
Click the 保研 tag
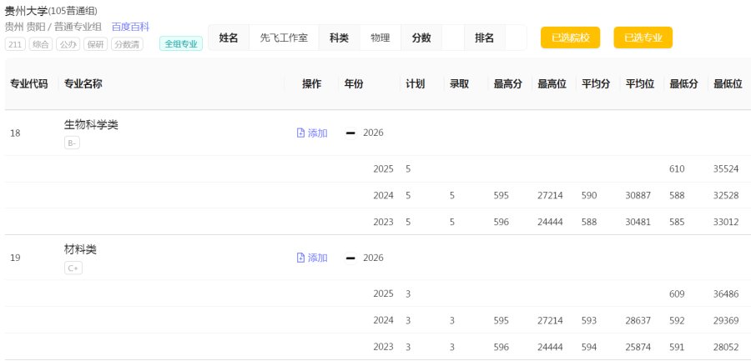click(96, 44)
